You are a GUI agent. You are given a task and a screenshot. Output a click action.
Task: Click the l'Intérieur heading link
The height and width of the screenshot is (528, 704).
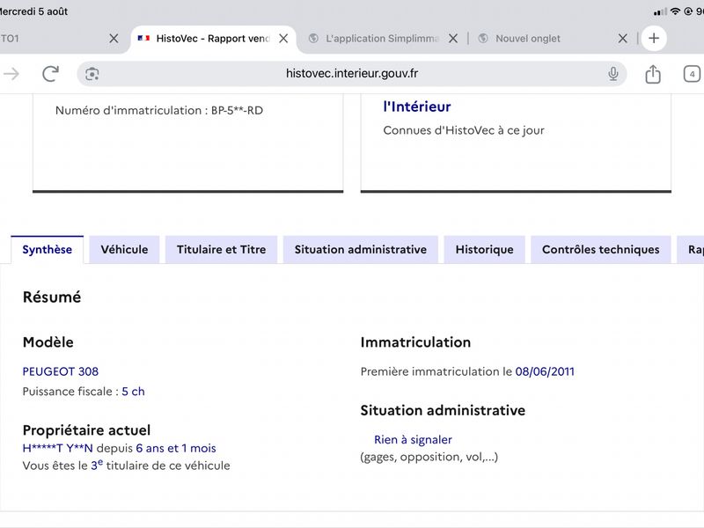click(416, 106)
